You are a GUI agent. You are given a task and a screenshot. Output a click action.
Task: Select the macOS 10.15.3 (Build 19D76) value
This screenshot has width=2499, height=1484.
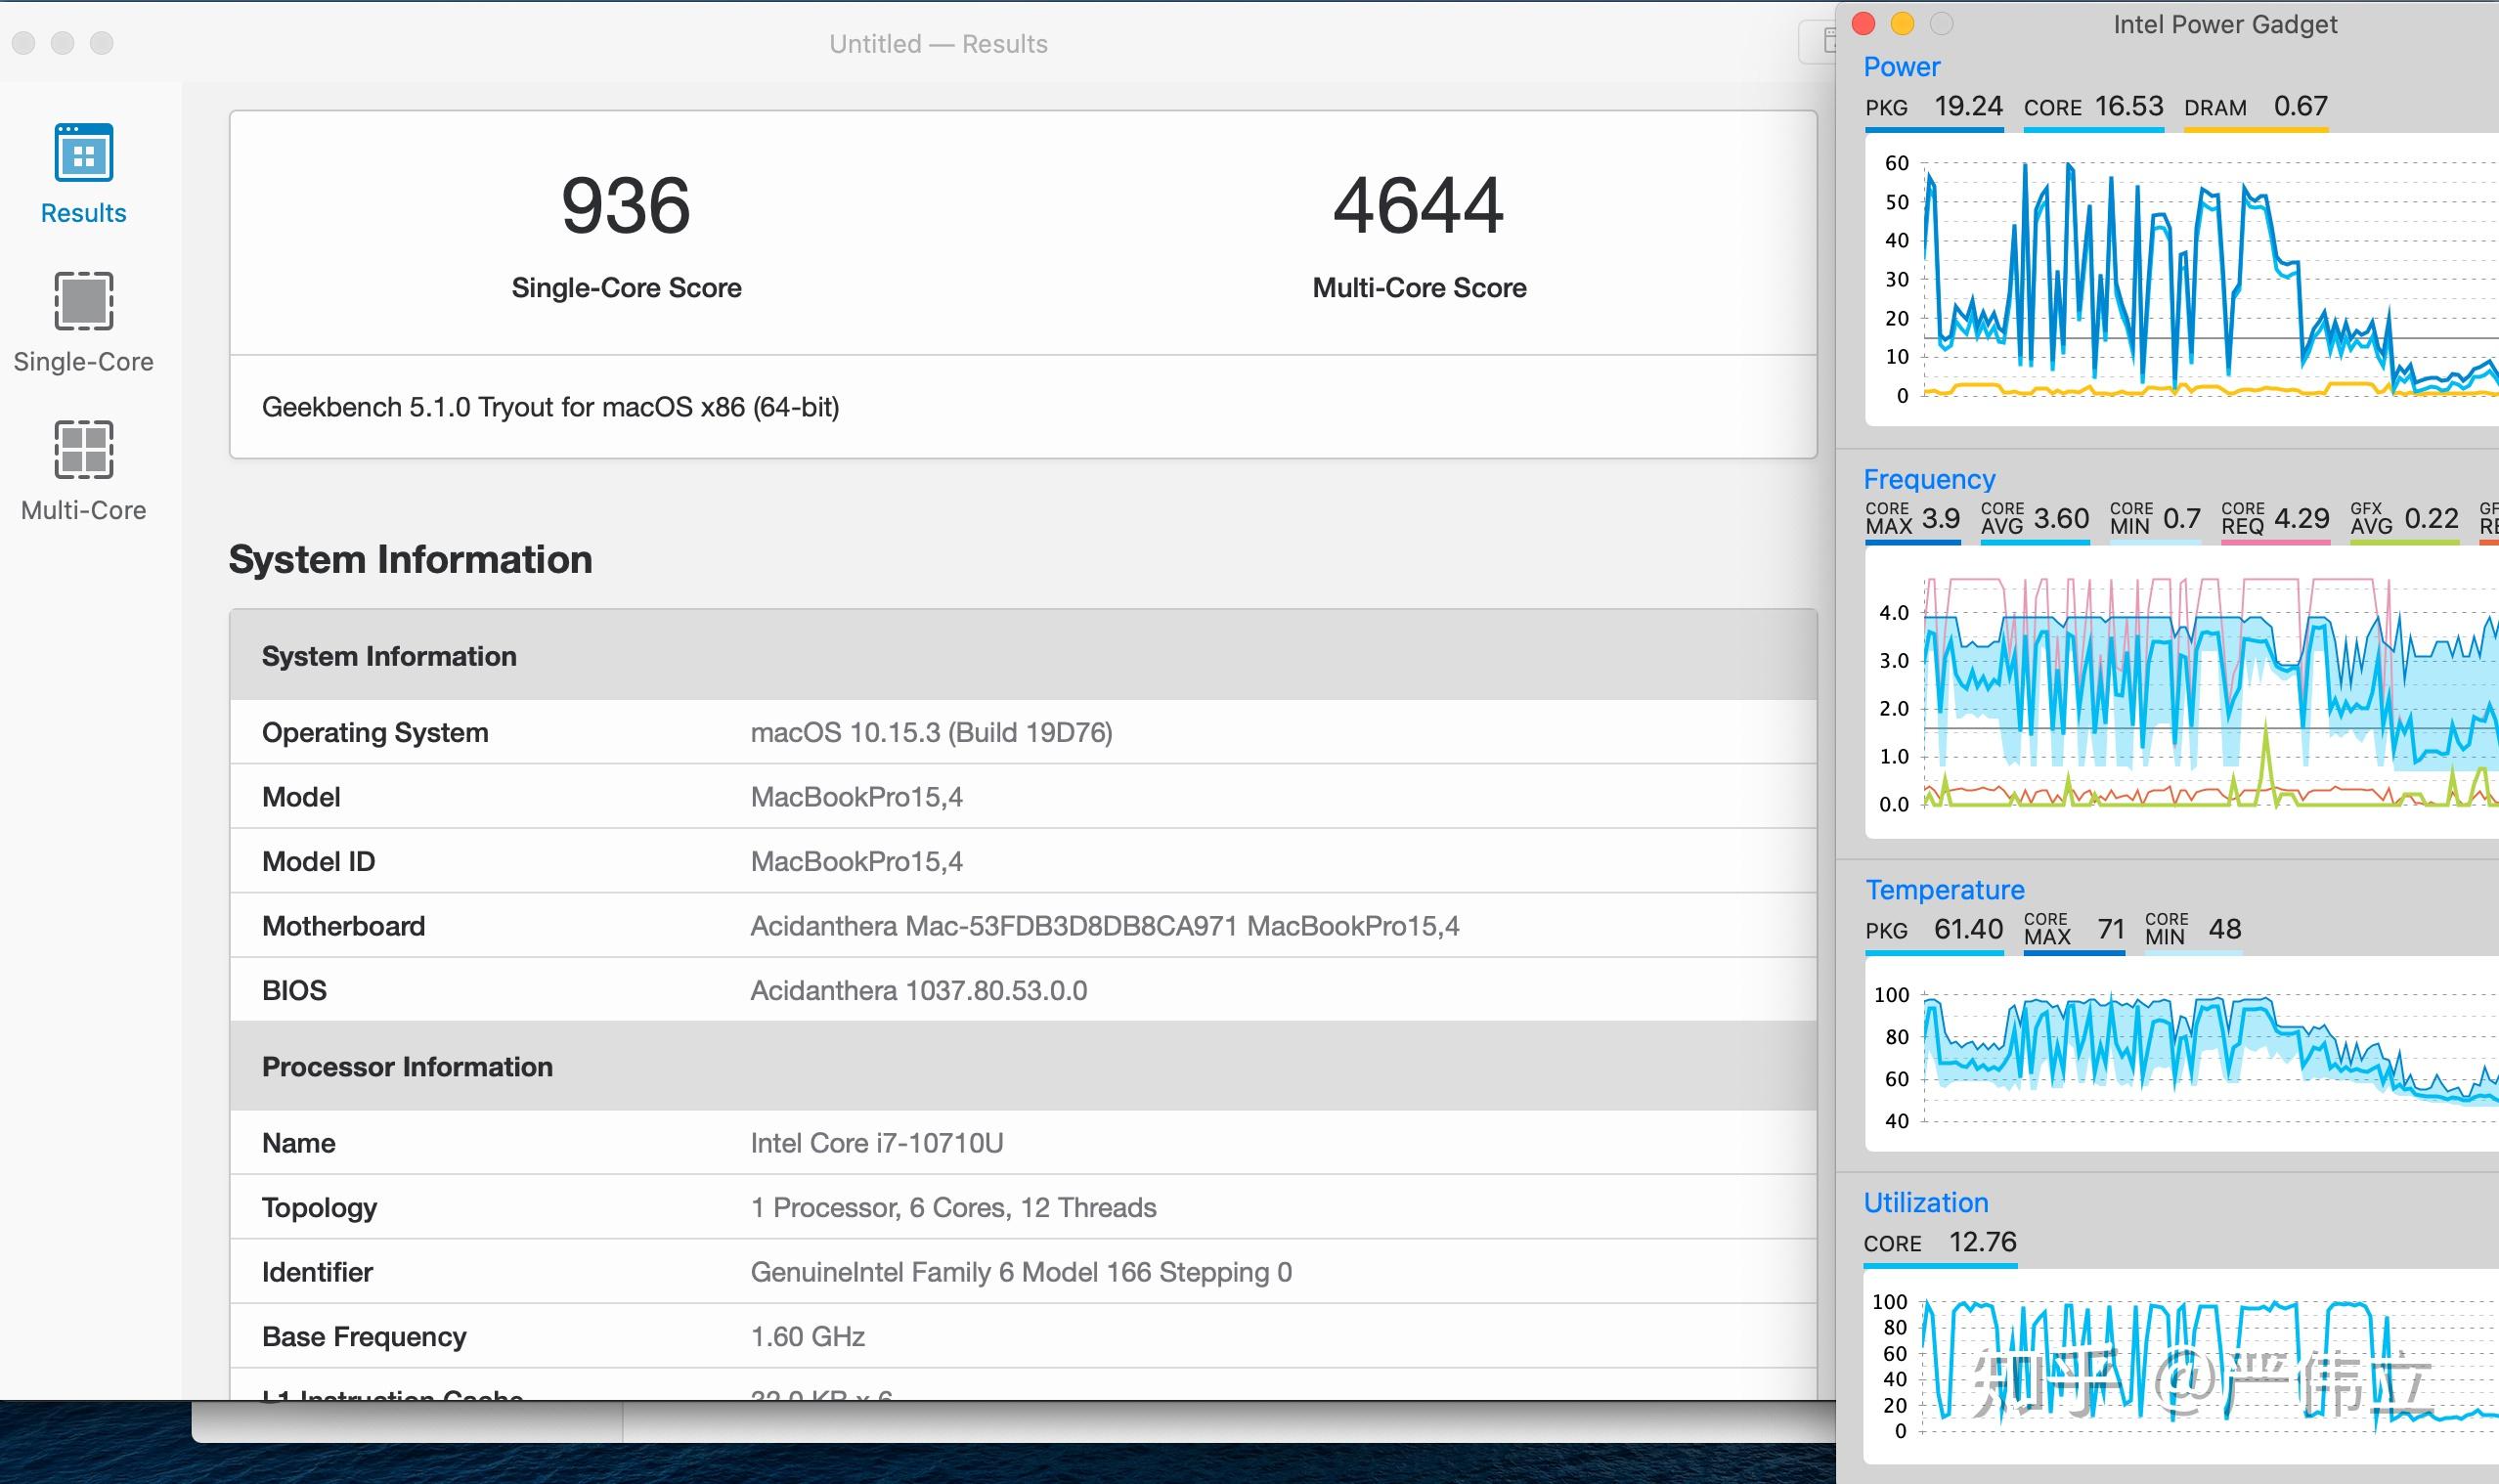[931, 732]
